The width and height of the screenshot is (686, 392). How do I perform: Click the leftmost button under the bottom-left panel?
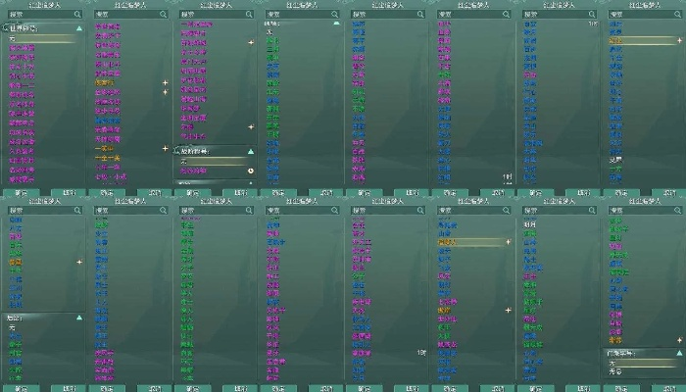[x=21, y=387]
